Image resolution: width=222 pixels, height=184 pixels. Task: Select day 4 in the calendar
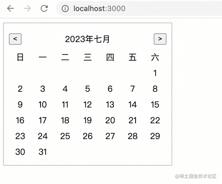click(x=65, y=89)
